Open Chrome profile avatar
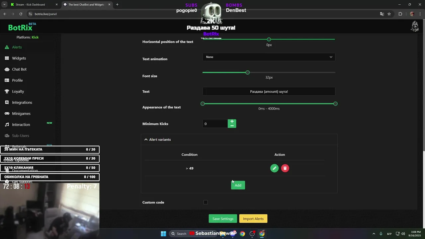 (412, 14)
